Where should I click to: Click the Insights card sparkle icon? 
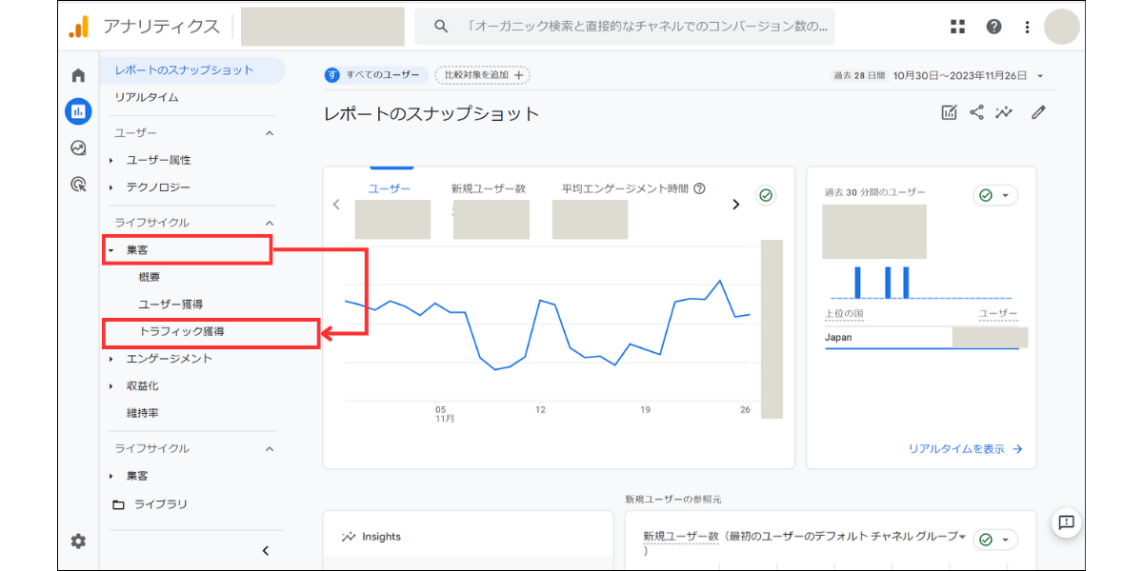(350, 537)
